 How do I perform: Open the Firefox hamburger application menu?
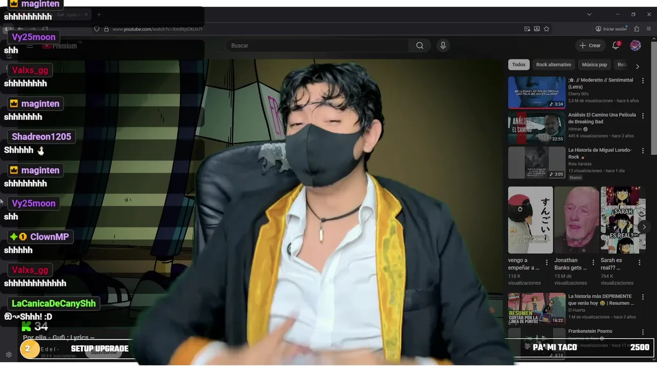649,29
